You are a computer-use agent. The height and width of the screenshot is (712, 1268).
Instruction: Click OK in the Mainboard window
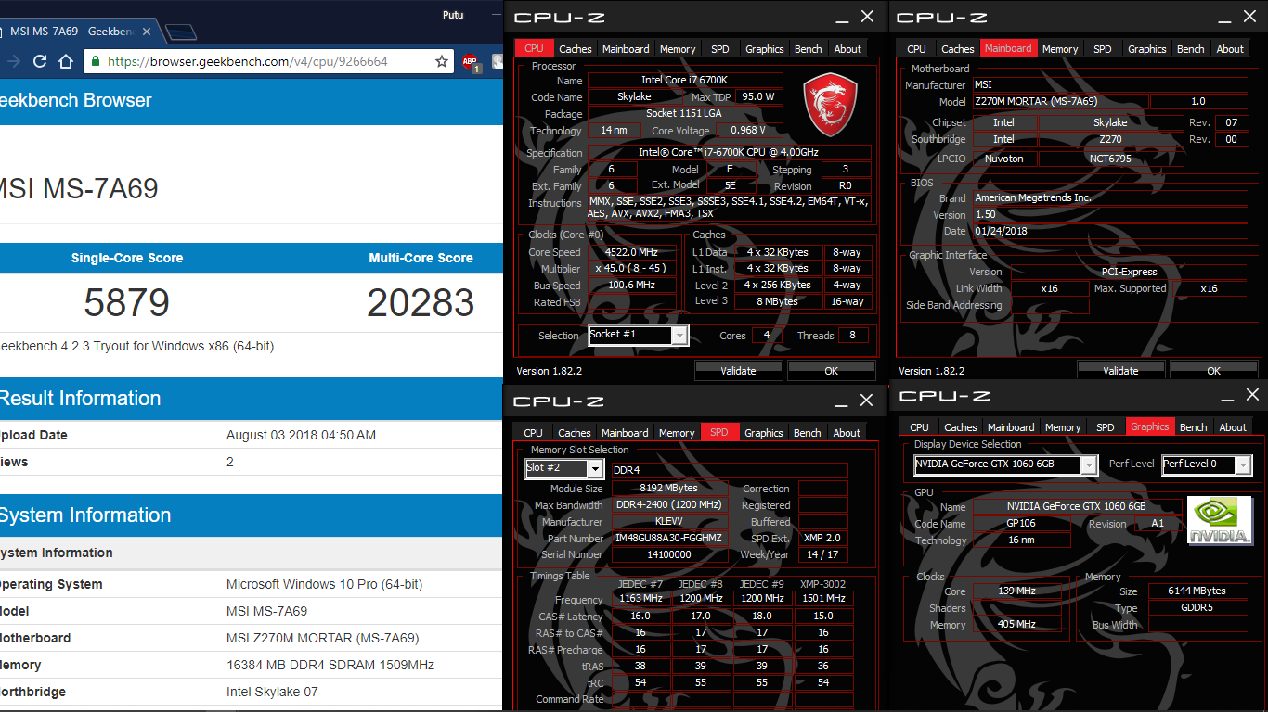(1213, 371)
